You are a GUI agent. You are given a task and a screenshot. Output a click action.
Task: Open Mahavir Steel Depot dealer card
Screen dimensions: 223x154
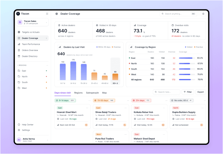149,137
